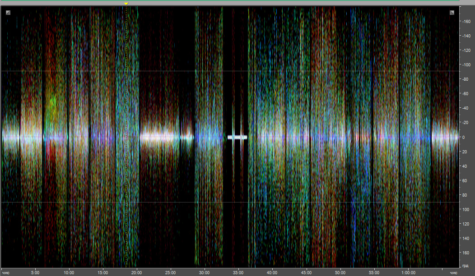
Task: Click the -100 value on the phase ruler
Action: pyautogui.click(x=466, y=65)
